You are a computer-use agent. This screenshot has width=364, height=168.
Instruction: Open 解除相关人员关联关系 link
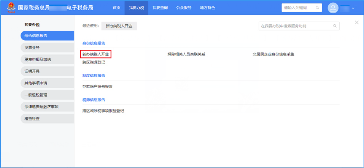[x=186, y=54]
